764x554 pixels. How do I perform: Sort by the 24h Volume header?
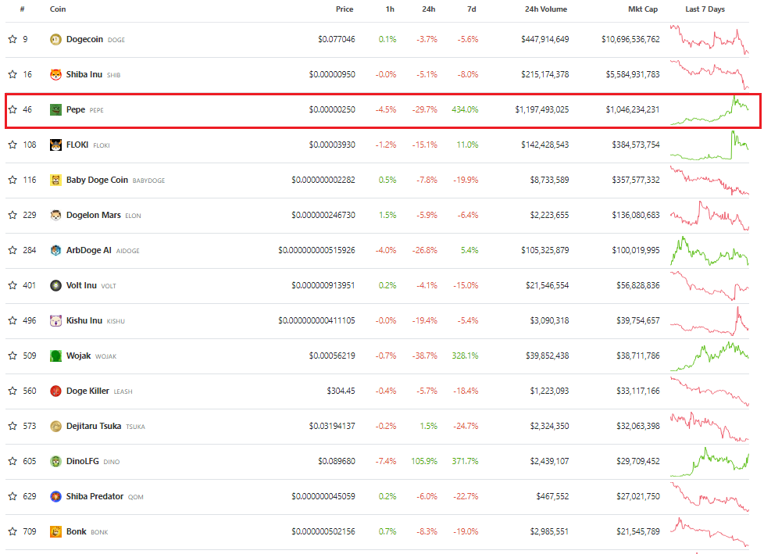(x=546, y=9)
